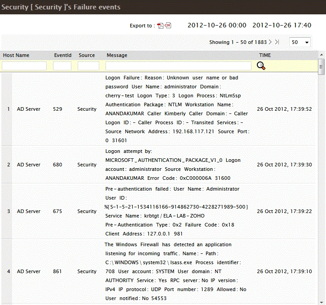Click AD Server in row 675
326x305 pixels.
(29, 211)
